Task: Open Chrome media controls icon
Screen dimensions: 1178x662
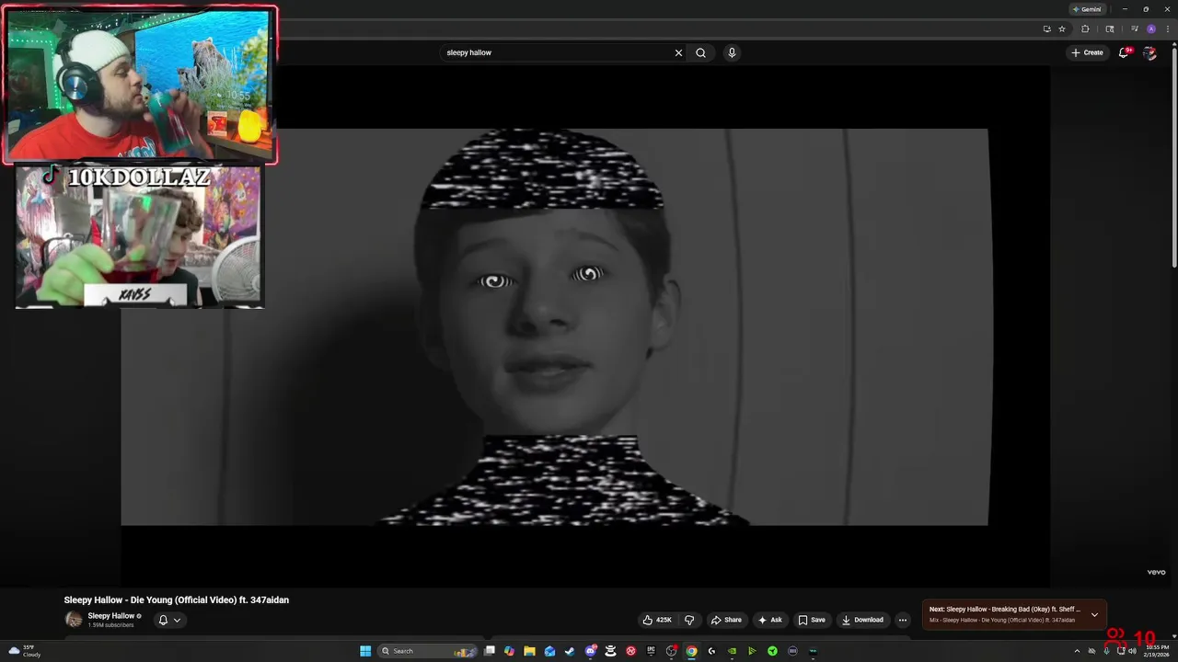Action: (x=1135, y=29)
